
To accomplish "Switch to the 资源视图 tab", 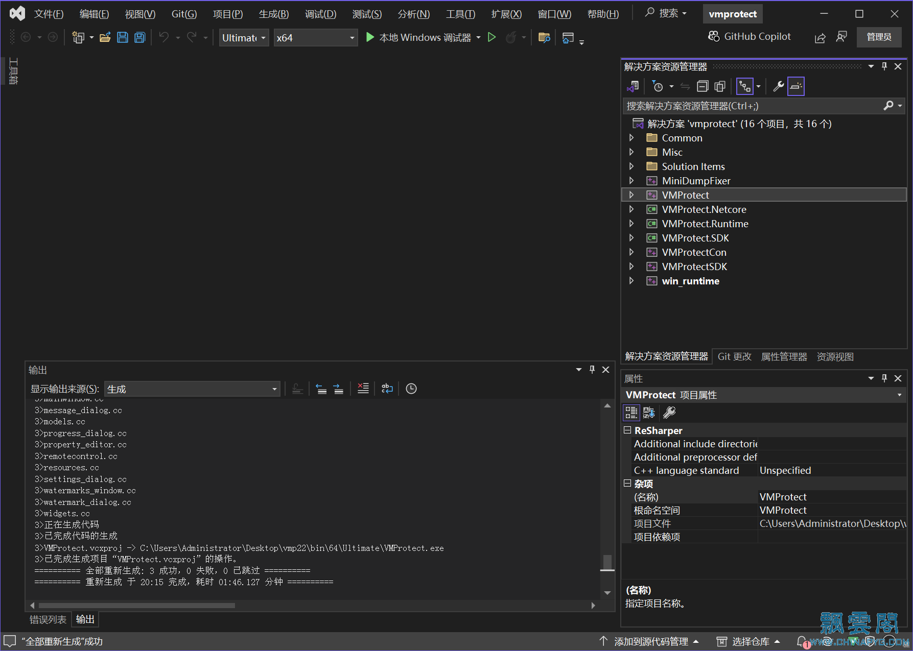I will point(835,356).
